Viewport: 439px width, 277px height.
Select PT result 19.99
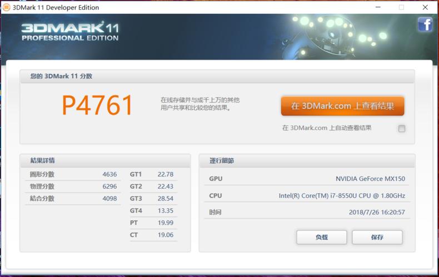(166, 223)
